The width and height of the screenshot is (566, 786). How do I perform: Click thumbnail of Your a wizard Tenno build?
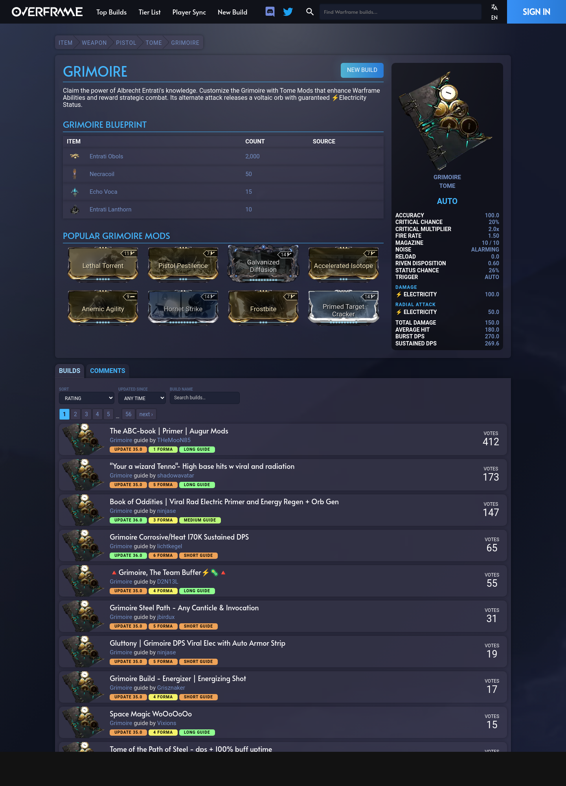83,475
